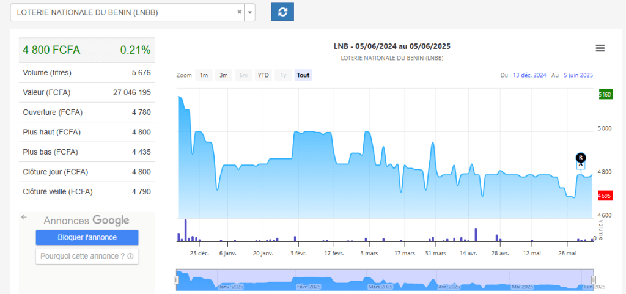Click the R marker flag on chart

coord(581,158)
